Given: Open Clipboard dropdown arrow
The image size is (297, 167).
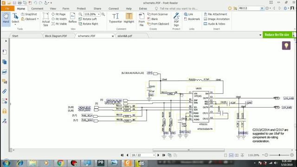Looking at the screenshot, I should click(x=38, y=19).
